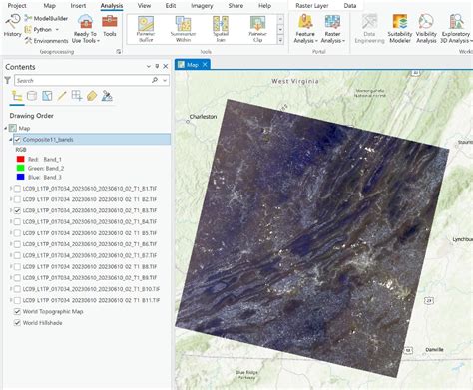
Task: Open Data Engineering
Action: [369, 29]
